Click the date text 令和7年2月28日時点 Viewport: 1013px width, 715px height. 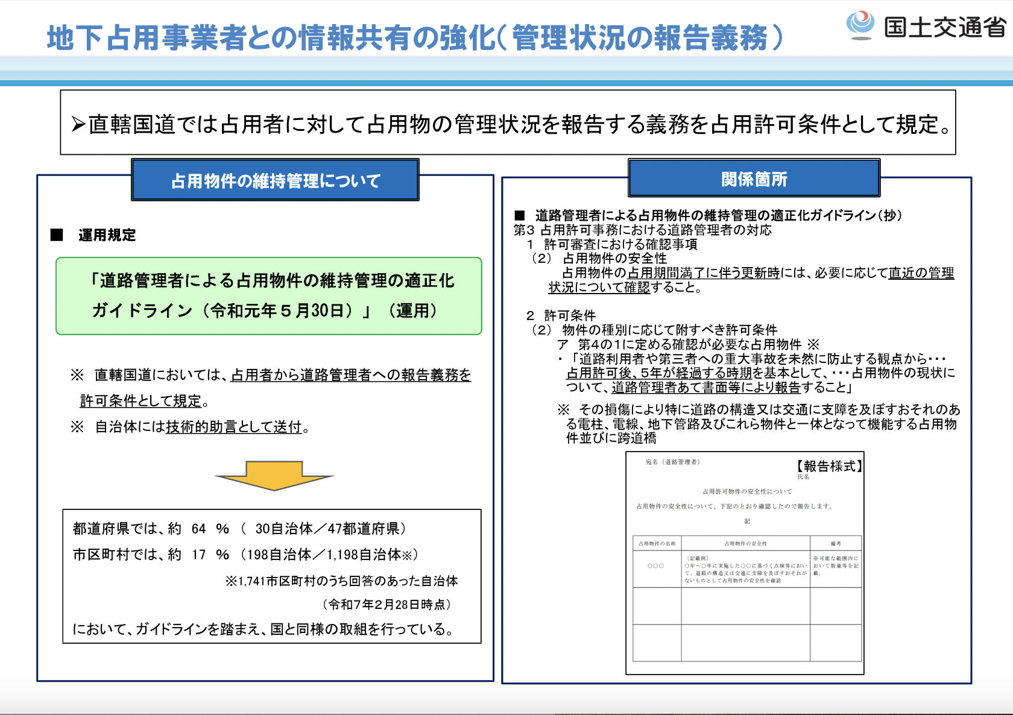click(387, 604)
